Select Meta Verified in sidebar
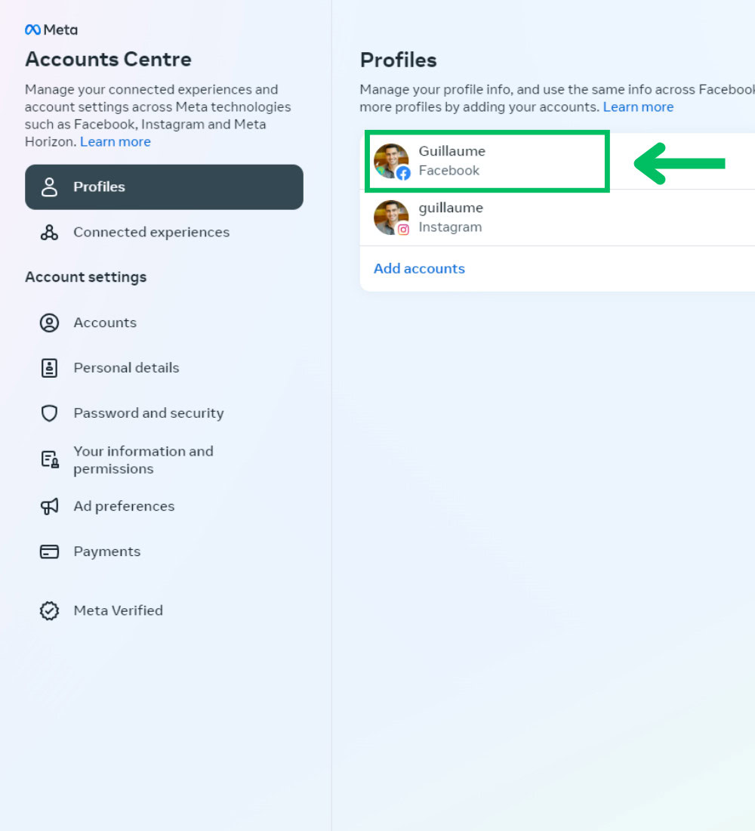755x831 pixels. (x=118, y=610)
